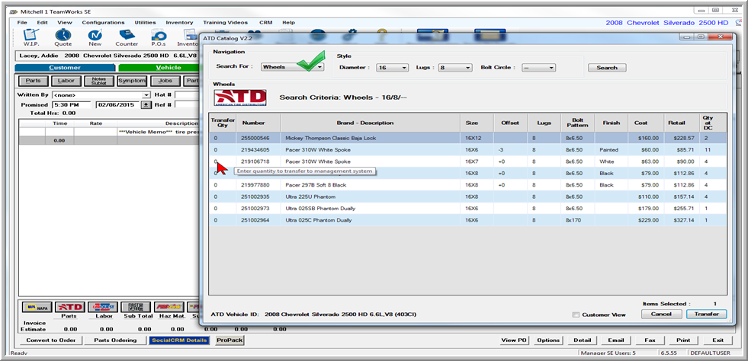Open the Training Videos menu
Viewport: 748px width, 361px height.
pyautogui.click(x=225, y=22)
